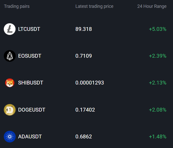The width and height of the screenshot is (173, 148).
Task: Click the EOS coin icon
Action: point(10,56)
